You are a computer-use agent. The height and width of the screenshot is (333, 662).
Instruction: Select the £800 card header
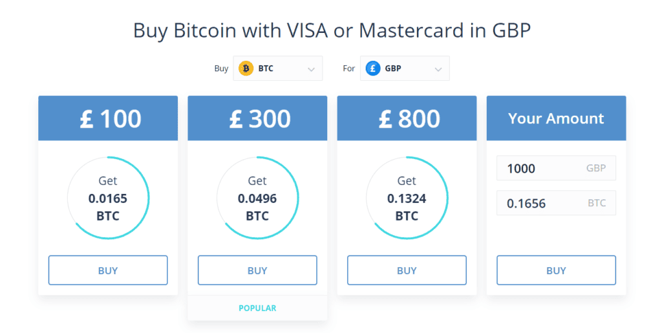(x=407, y=118)
